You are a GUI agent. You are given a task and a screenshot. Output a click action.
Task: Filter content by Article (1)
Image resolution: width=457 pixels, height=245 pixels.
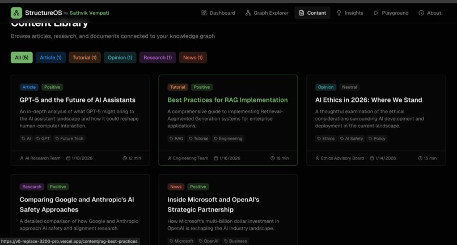[50, 58]
